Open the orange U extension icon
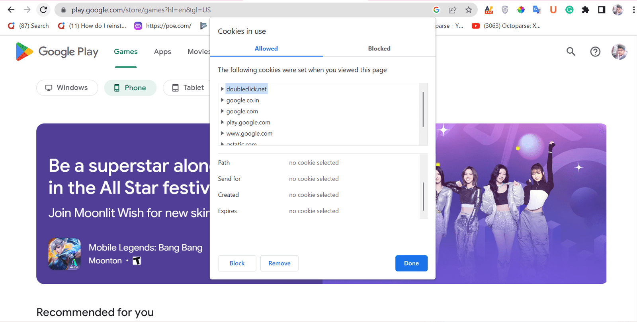The height and width of the screenshot is (322, 637). click(x=553, y=10)
